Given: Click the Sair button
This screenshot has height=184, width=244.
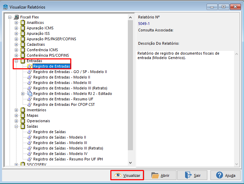Looking at the screenshot, I should pyautogui.click(x=192, y=175).
